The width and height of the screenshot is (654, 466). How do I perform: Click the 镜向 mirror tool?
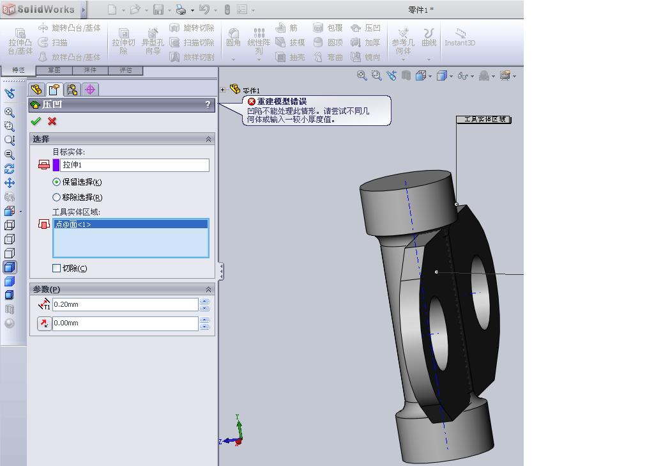[365, 57]
